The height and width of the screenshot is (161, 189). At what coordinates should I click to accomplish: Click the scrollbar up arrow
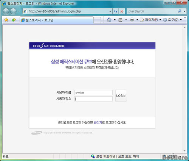[184, 27]
